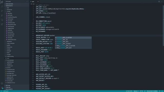Close the .env editor tab
This screenshot has height=92, width=164.
[x=38, y=2]
